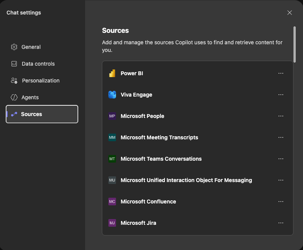303x250 pixels.
Task: Click the MT Teams Conversations icon
Action: click(112, 159)
